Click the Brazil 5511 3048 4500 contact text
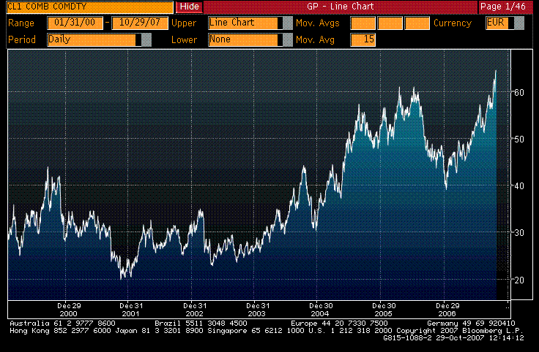Screen dimensions: 539x352 pos(201,324)
